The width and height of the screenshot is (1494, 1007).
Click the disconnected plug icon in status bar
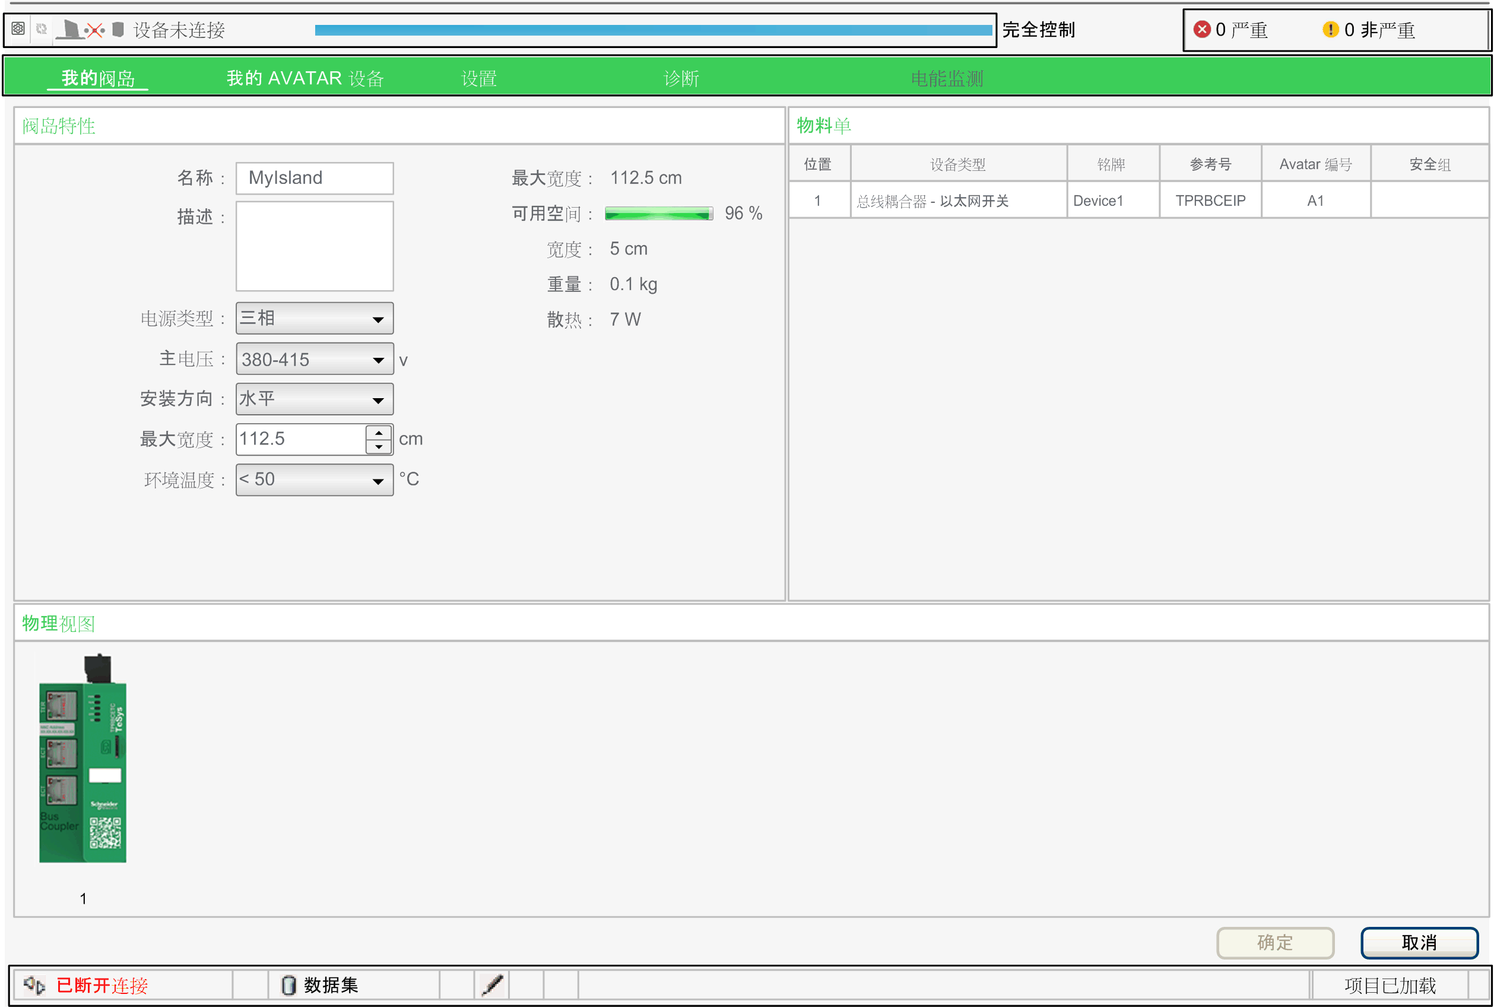click(34, 984)
